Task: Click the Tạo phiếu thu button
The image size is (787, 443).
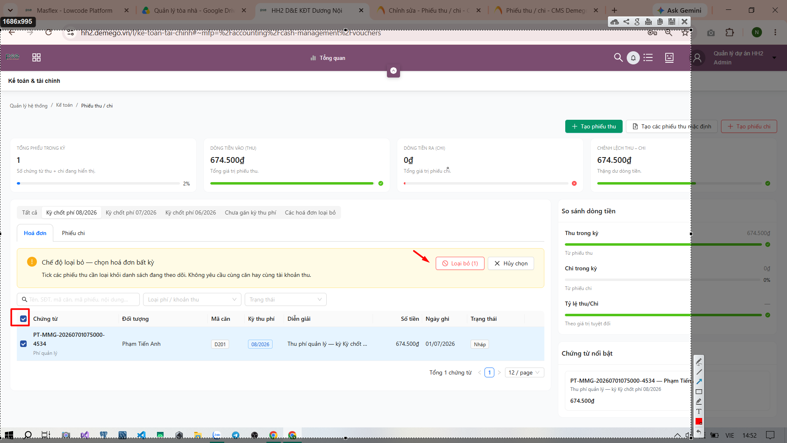Action: point(594,126)
